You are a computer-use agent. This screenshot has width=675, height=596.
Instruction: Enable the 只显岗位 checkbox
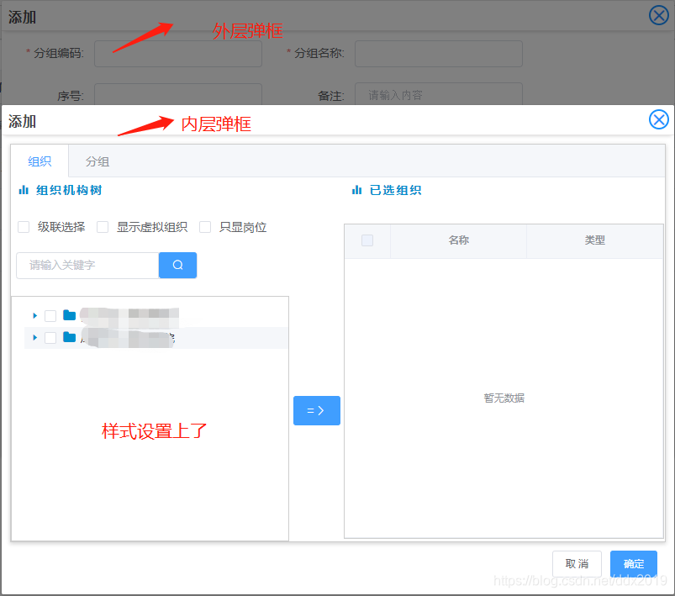pos(205,226)
